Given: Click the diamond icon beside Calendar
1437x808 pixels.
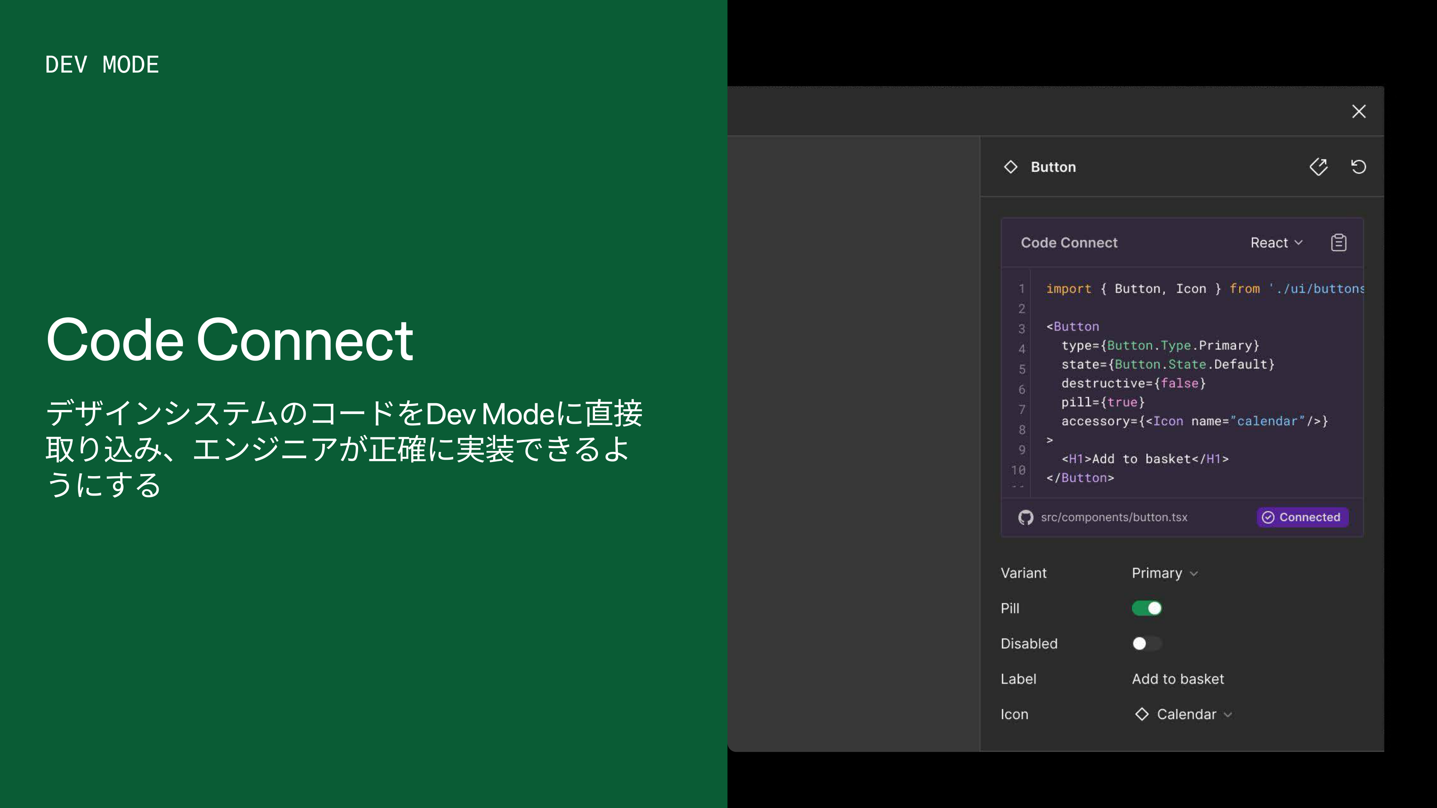Looking at the screenshot, I should click(1142, 714).
